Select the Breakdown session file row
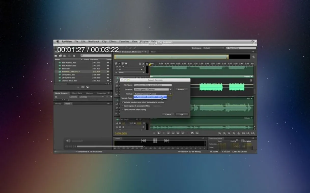This screenshot has height=193, width=310. (82, 72)
